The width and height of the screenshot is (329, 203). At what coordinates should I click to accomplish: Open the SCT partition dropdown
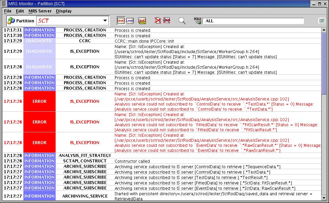[x=105, y=21]
